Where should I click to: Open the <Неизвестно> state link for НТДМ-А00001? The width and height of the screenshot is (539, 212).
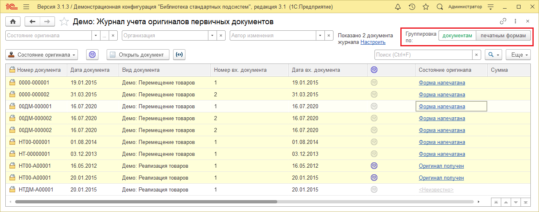pyautogui.click(x=436, y=190)
